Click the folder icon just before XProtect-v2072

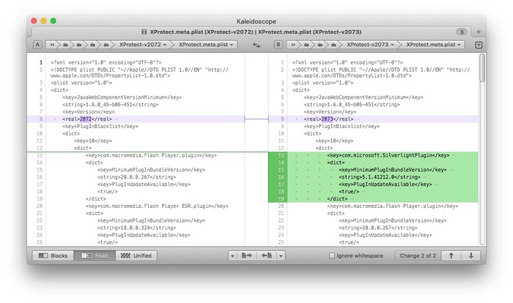point(106,45)
